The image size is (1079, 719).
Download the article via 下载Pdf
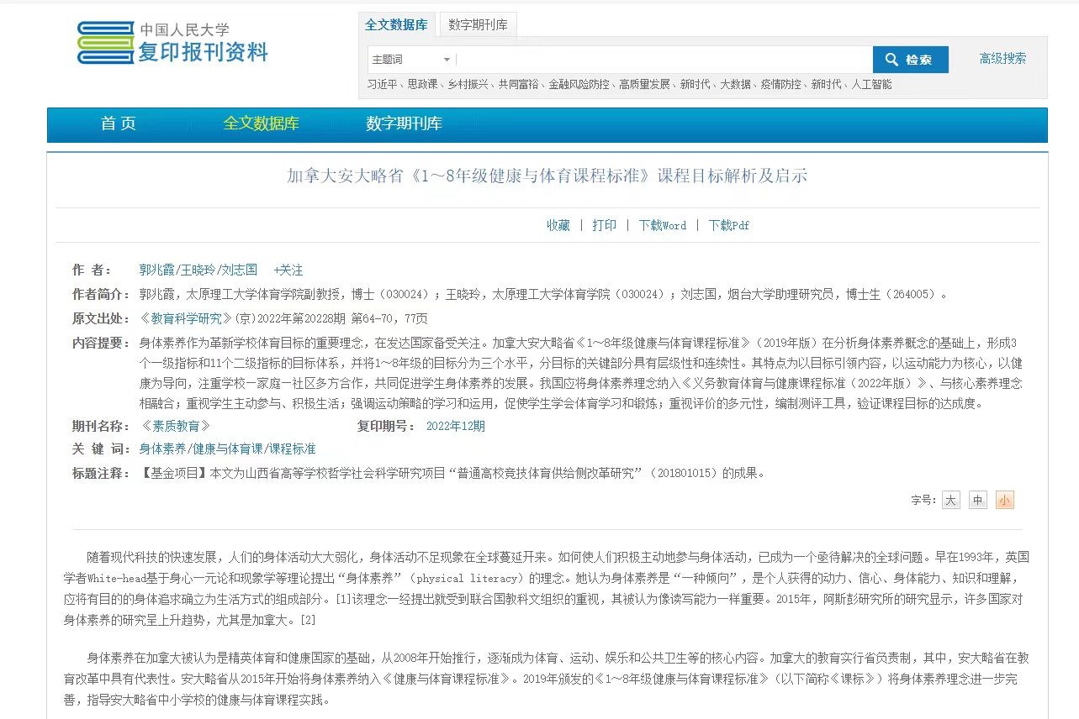coord(728,225)
